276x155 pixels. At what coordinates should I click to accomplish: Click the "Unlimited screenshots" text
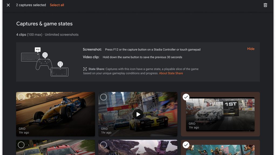pos(62,35)
